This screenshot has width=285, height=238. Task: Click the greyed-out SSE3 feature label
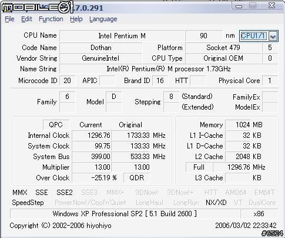tap(89, 193)
